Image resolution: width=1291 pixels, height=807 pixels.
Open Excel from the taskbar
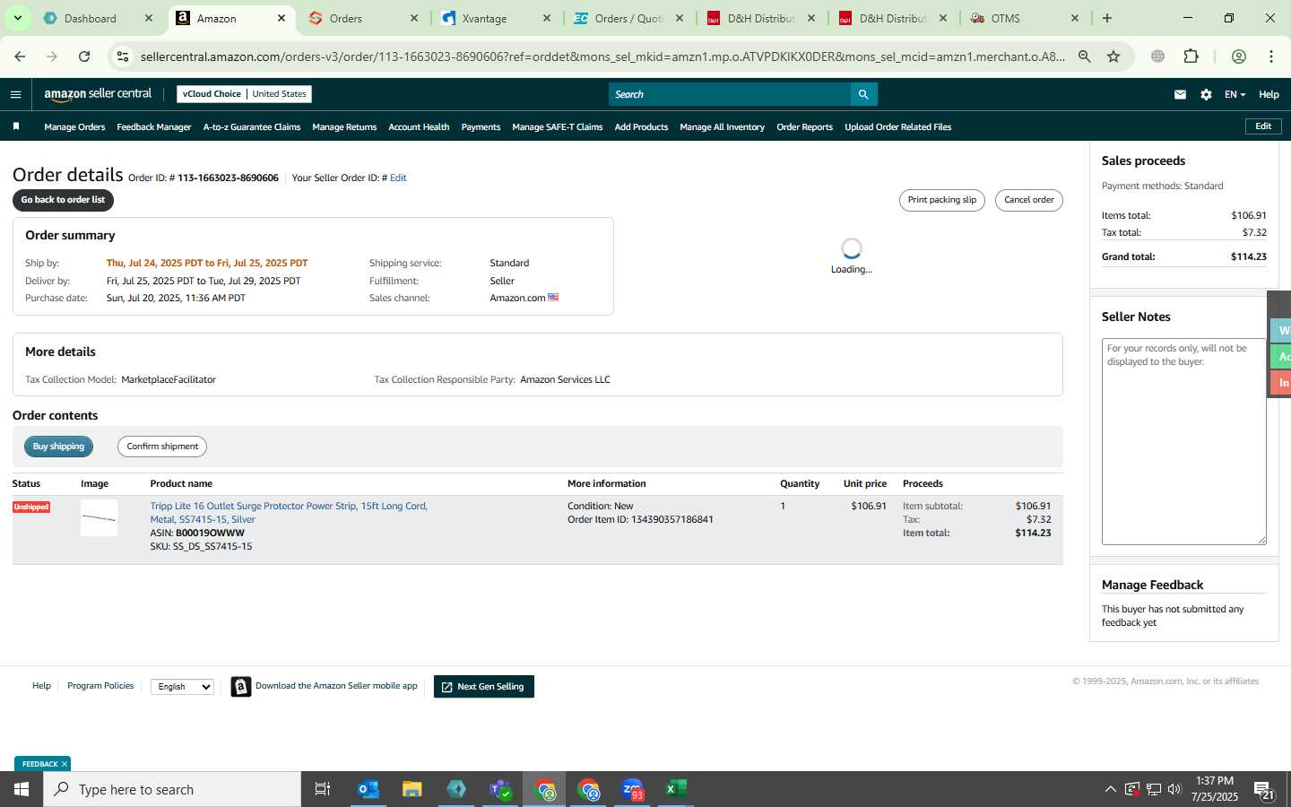676,789
